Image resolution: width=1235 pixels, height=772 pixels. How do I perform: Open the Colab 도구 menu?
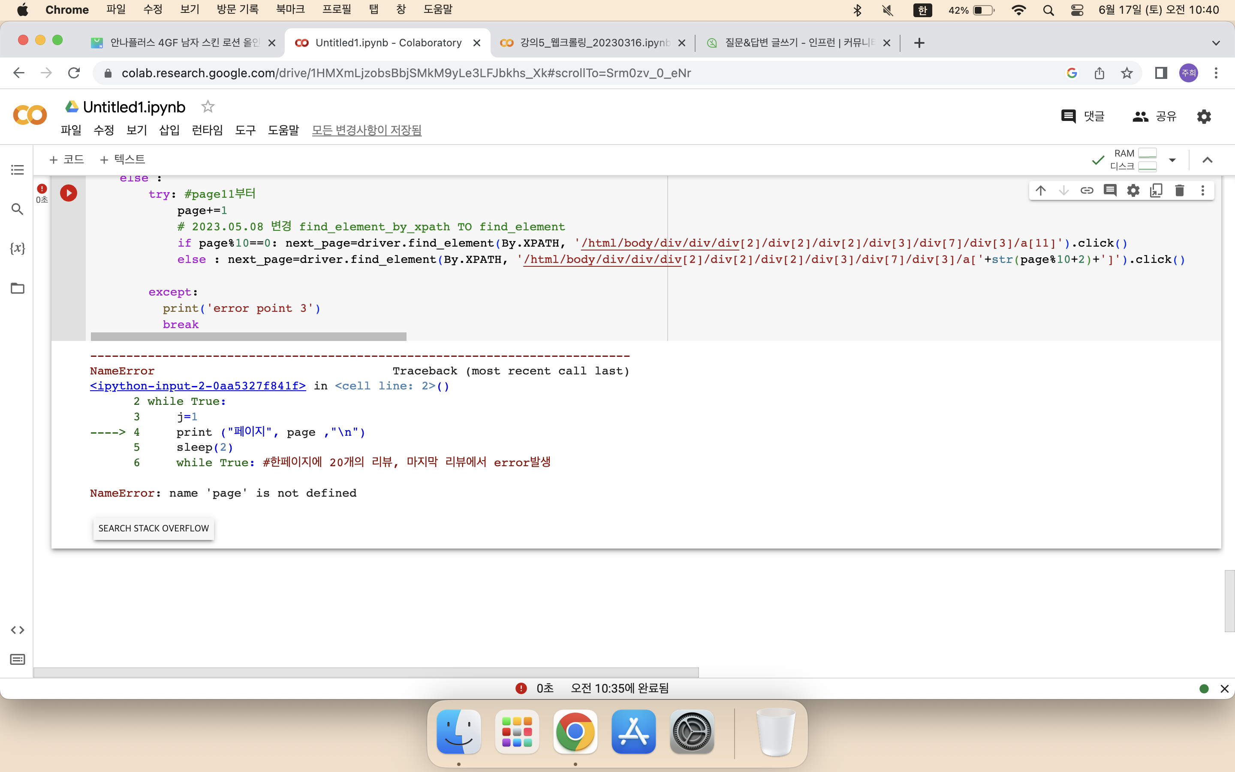245,130
